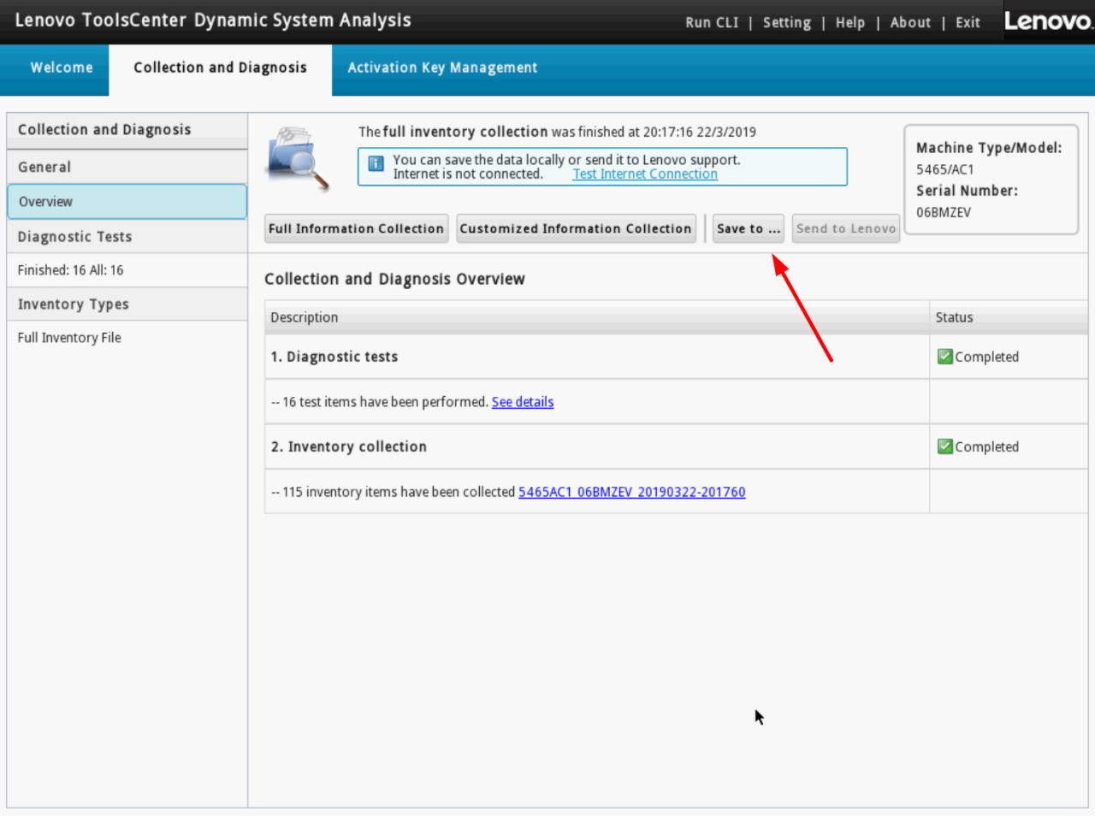Select Inventory Types section in sidebar
1095x816 pixels.
(x=127, y=305)
